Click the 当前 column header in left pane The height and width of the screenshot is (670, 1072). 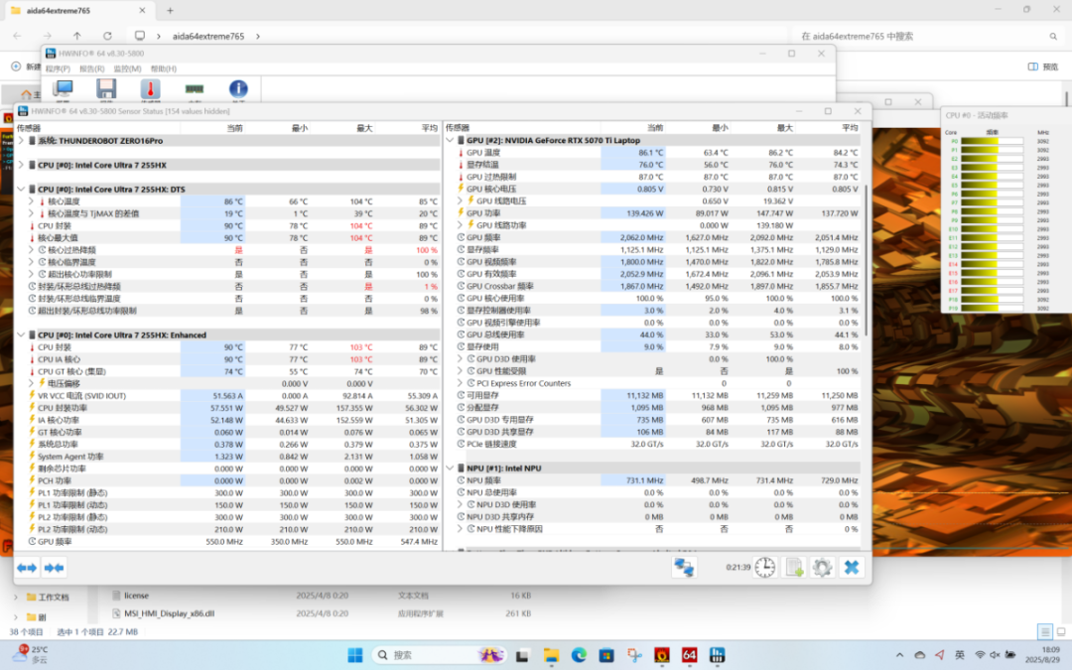pyautogui.click(x=234, y=128)
